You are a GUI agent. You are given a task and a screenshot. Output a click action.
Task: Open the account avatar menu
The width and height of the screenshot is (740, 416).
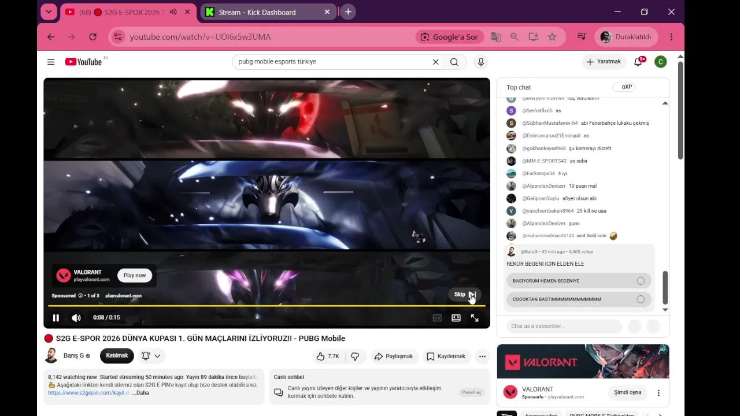pos(661,62)
